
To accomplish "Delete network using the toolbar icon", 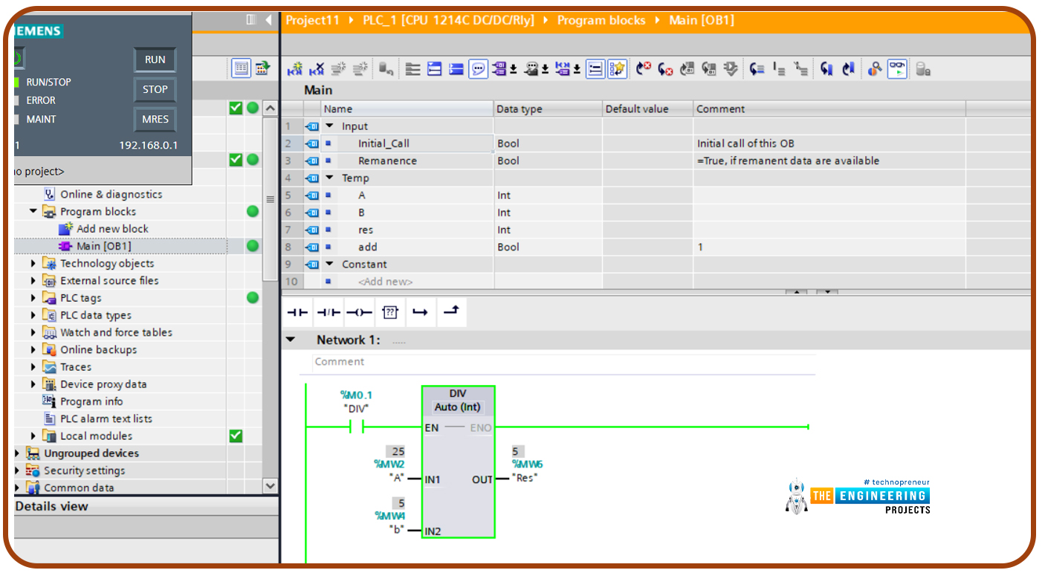I will (317, 69).
